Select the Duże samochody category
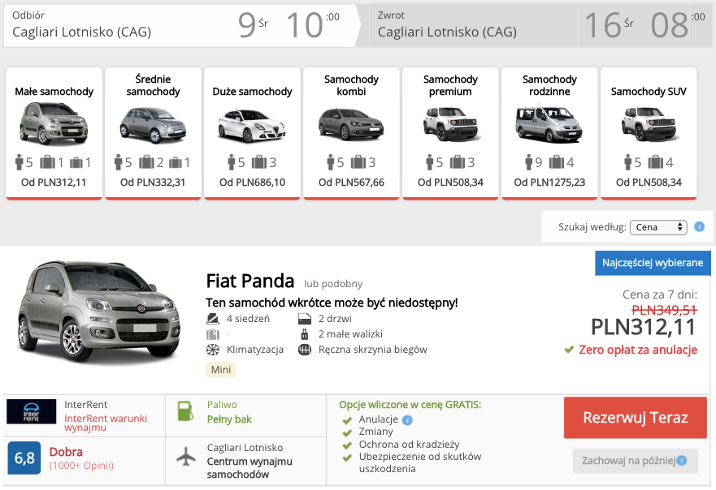Screen dimensions: 716x490 [x=252, y=134]
